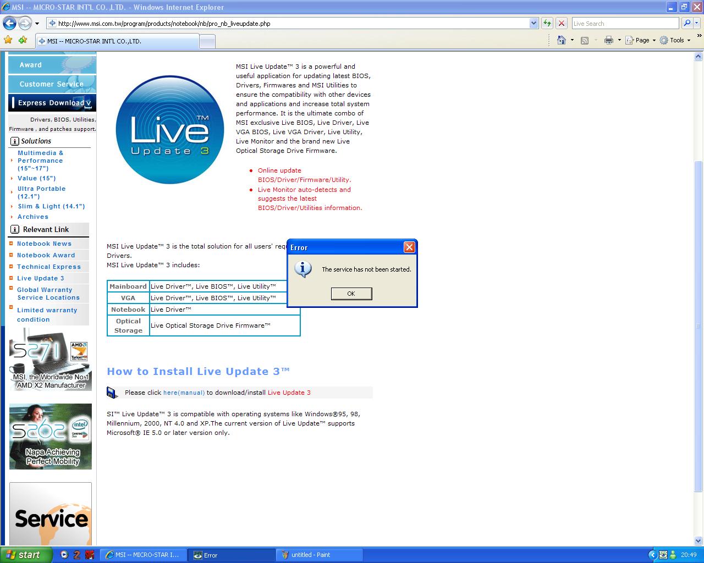Click OK in the Error dialog
The width and height of the screenshot is (704, 563).
pos(351,294)
